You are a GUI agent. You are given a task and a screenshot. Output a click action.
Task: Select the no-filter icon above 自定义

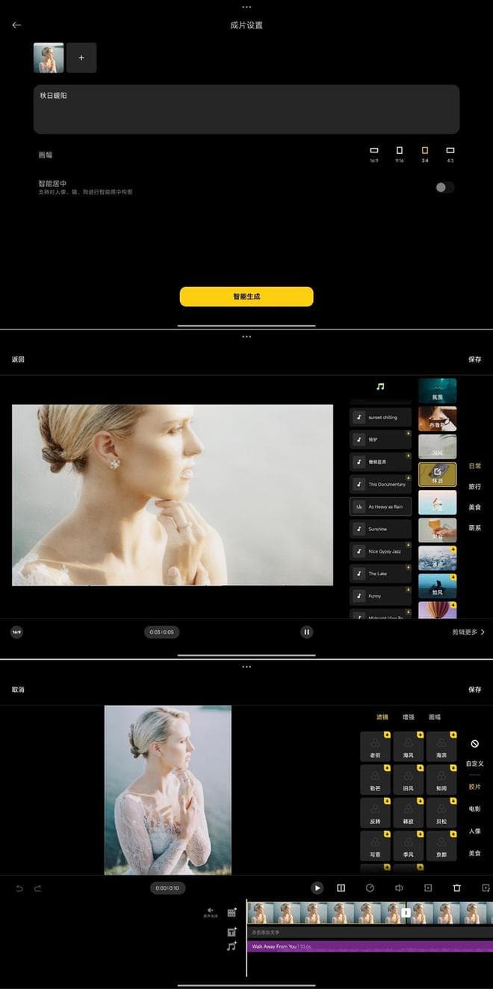(474, 744)
